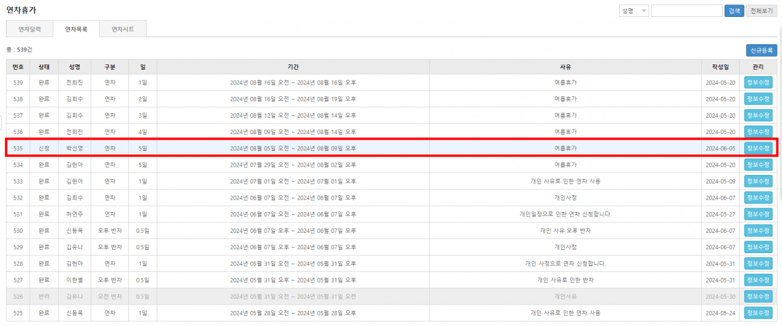
Task: Click the 상태 column header
Action: click(44, 67)
